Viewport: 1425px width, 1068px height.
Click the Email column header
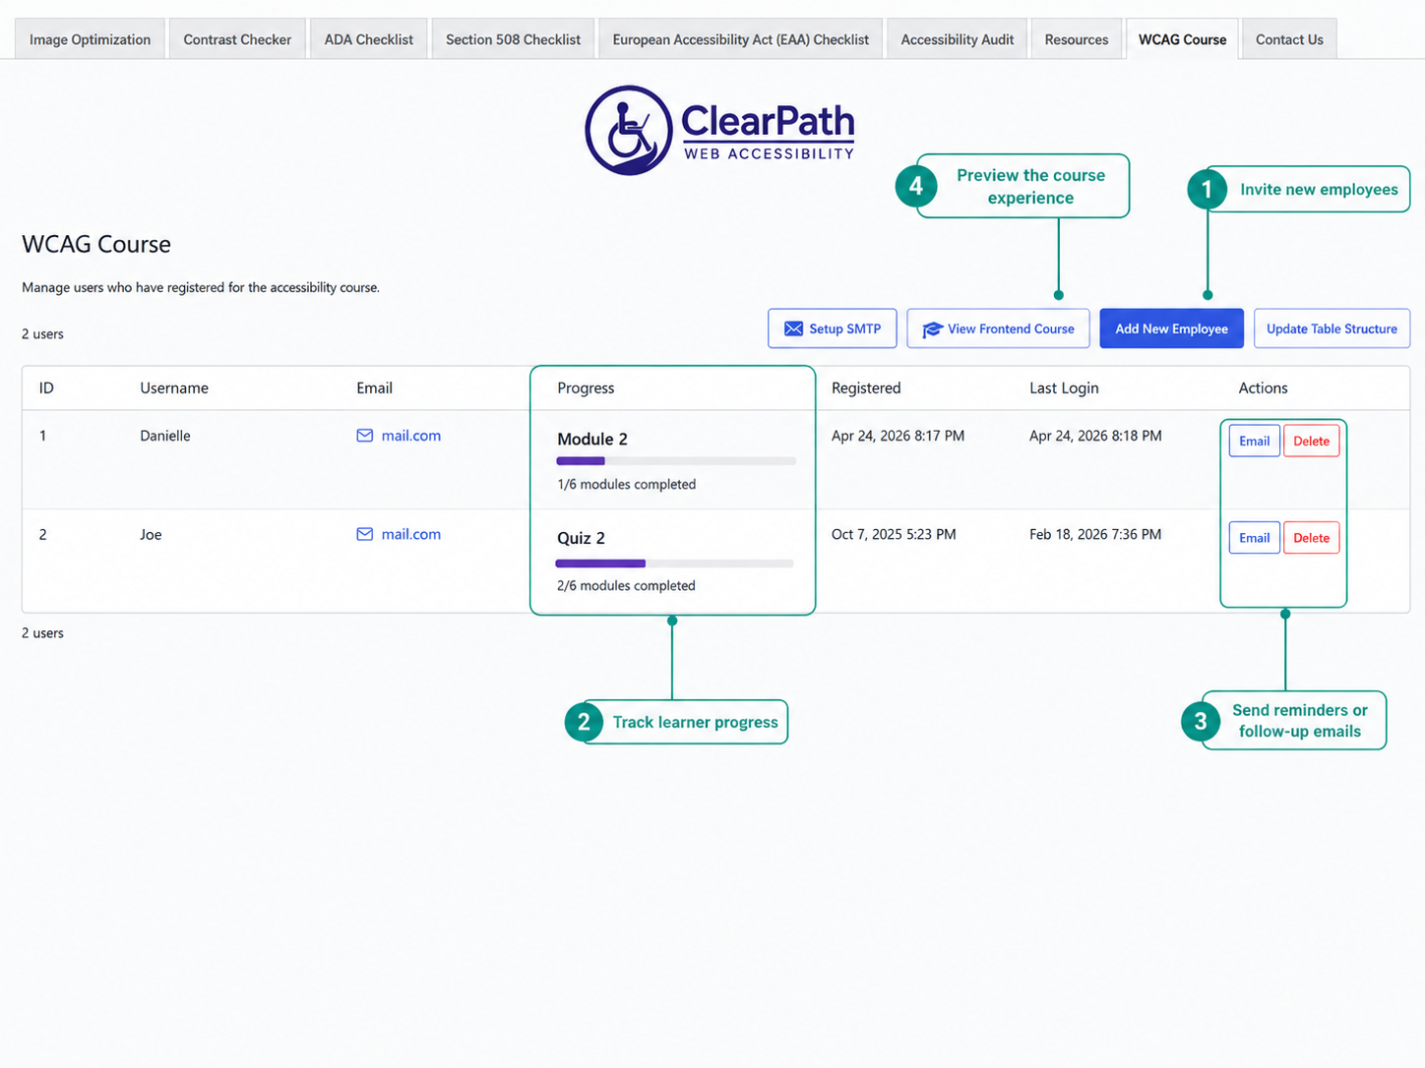[x=374, y=387]
